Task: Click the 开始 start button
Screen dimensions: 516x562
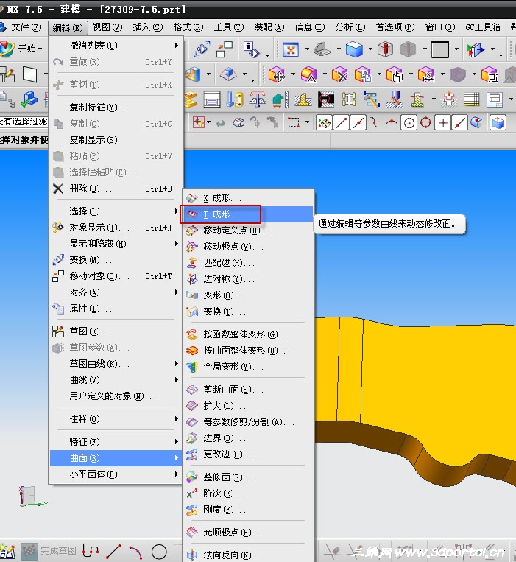Action: [21, 49]
